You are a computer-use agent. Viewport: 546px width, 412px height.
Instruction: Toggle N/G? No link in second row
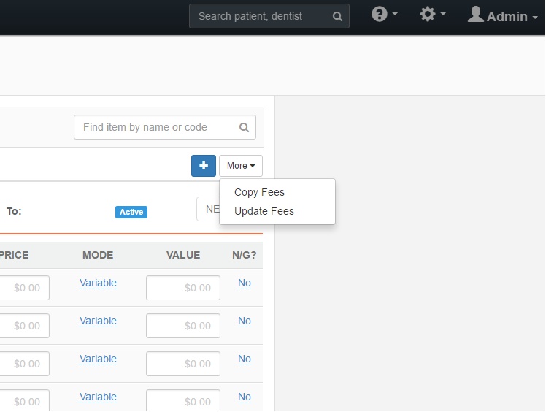tap(245, 321)
